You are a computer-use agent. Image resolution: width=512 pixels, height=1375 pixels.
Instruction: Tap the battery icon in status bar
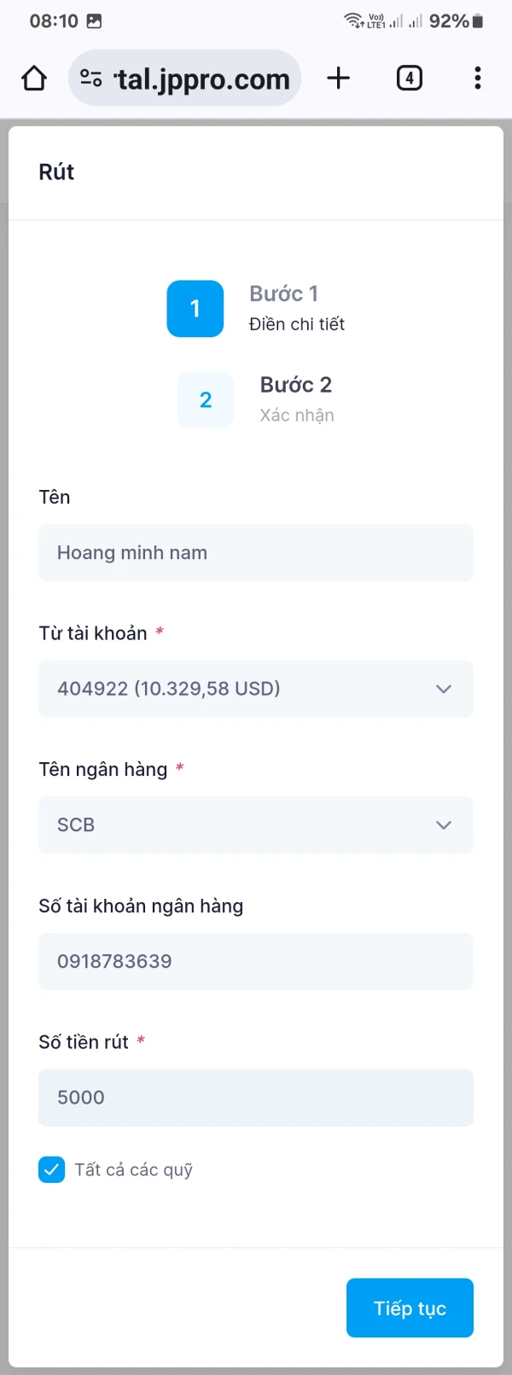pos(478,21)
